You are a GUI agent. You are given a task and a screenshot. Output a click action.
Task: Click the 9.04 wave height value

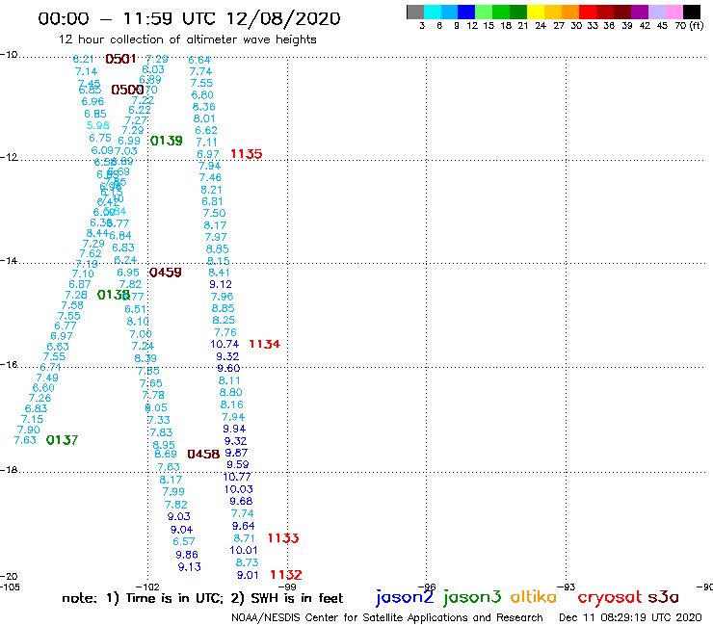click(181, 530)
